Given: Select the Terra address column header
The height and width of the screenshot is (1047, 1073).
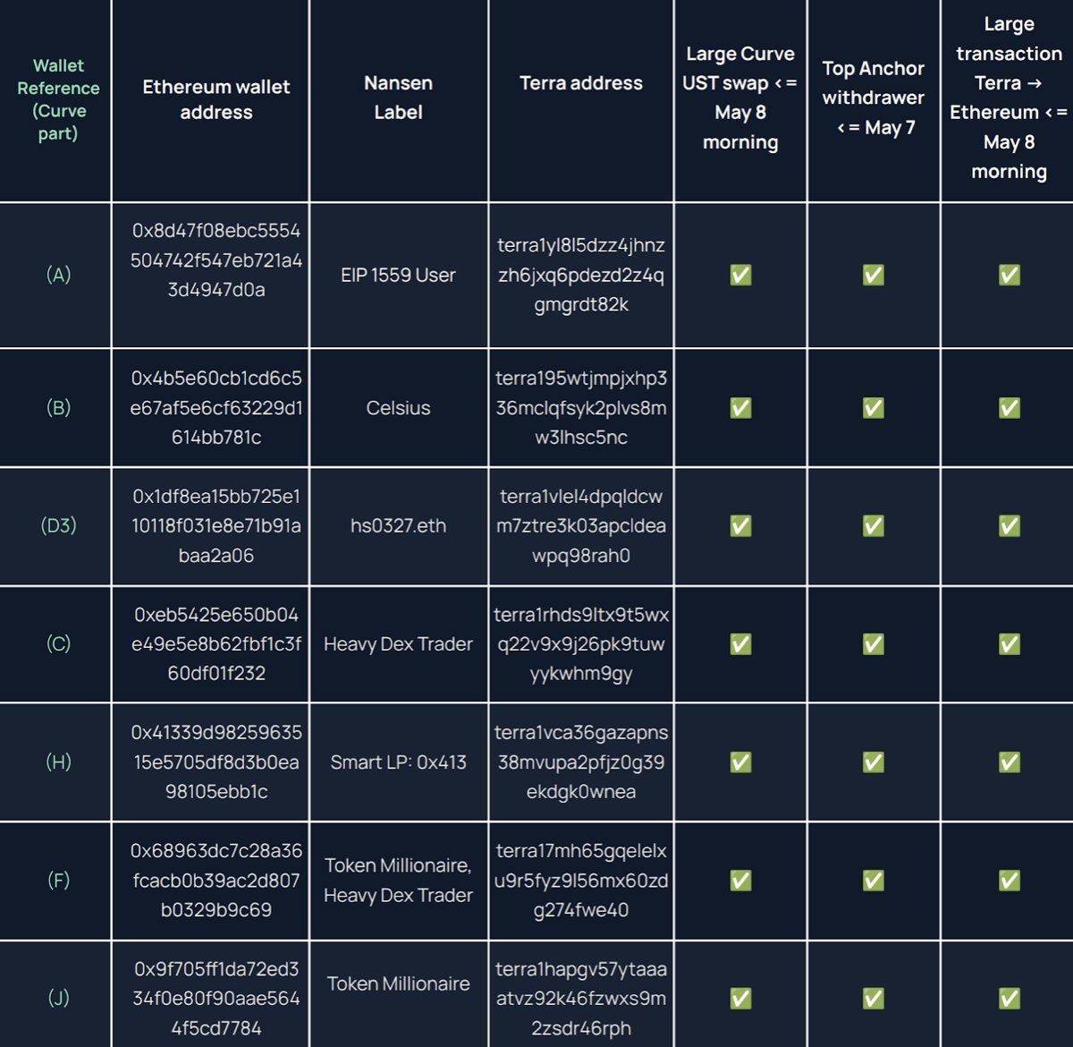Looking at the screenshot, I should click(581, 83).
